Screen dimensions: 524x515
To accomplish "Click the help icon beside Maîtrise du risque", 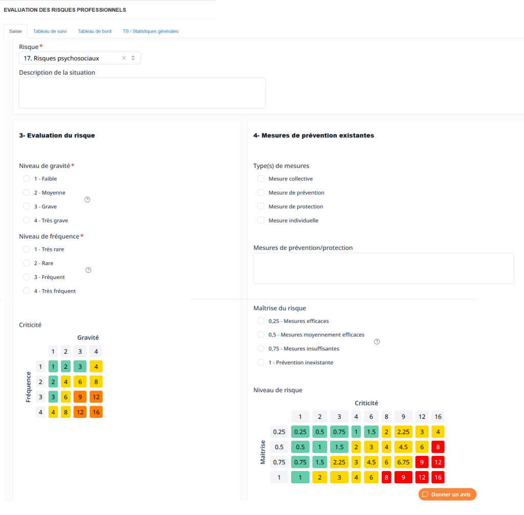I will [377, 342].
